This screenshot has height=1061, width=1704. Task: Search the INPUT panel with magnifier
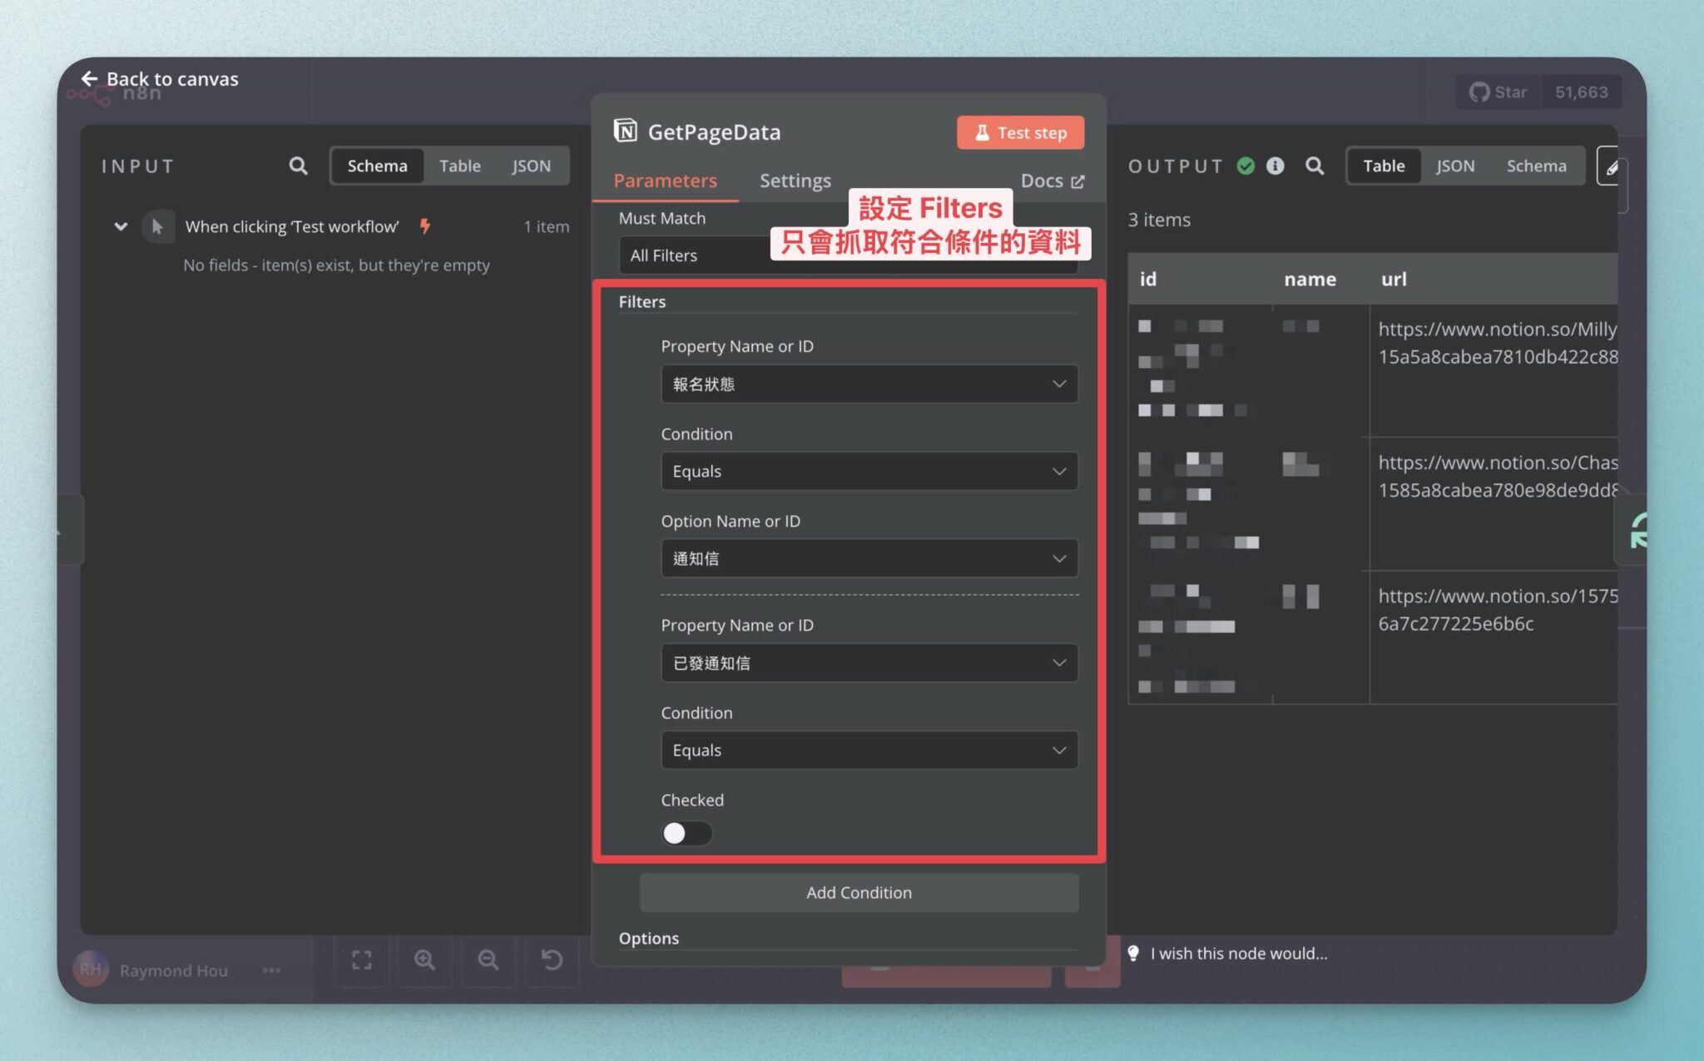298,166
